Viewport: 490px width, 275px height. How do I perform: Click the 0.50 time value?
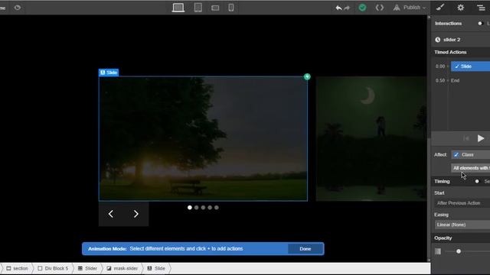pos(440,80)
